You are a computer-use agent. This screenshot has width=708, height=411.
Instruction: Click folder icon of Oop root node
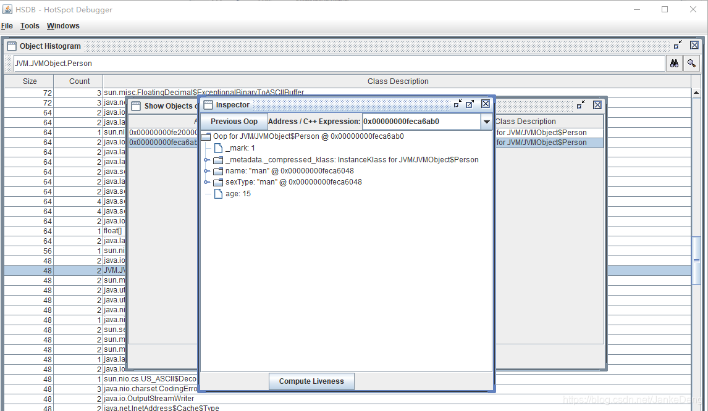point(206,136)
